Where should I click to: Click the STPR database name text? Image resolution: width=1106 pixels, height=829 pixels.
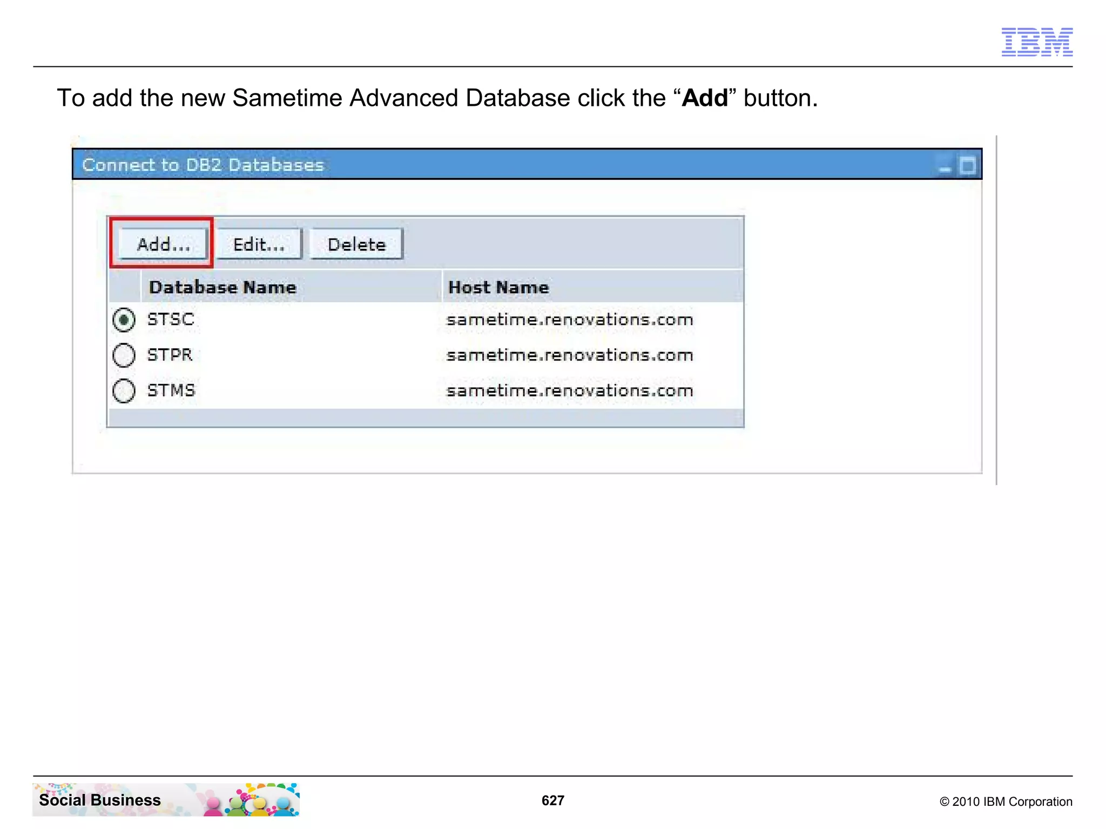coord(170,355)
